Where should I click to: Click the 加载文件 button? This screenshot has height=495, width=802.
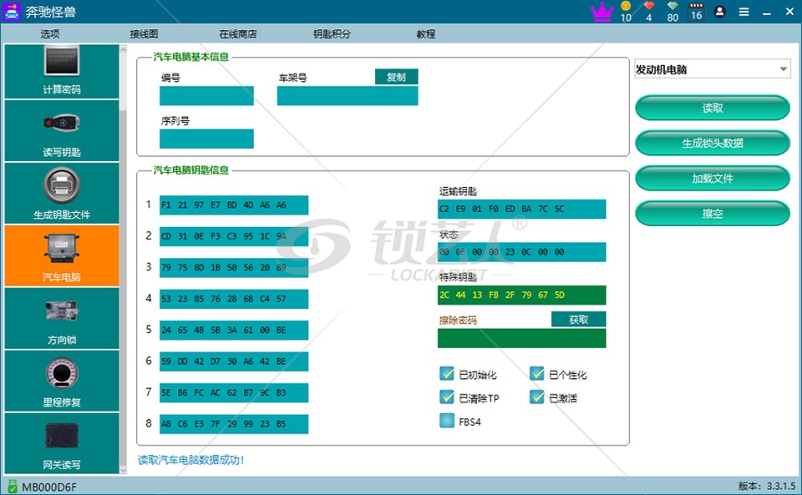click(x=713, y=179)
